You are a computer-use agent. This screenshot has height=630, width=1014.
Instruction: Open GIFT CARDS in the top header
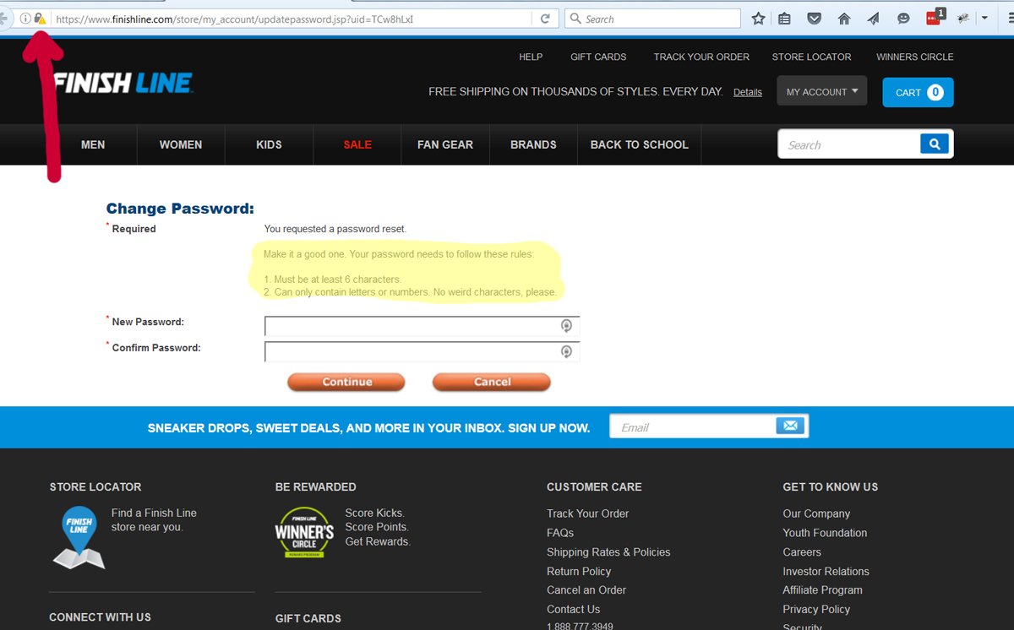(x=598, y=57)
